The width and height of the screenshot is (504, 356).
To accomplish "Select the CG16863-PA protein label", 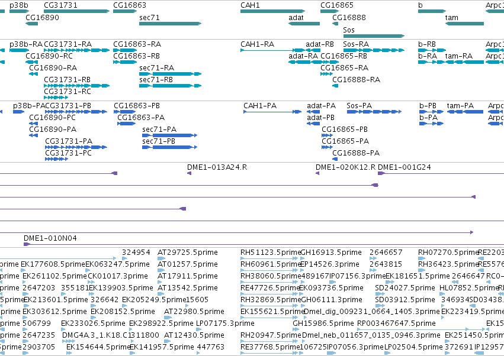I will pos(141,118).
